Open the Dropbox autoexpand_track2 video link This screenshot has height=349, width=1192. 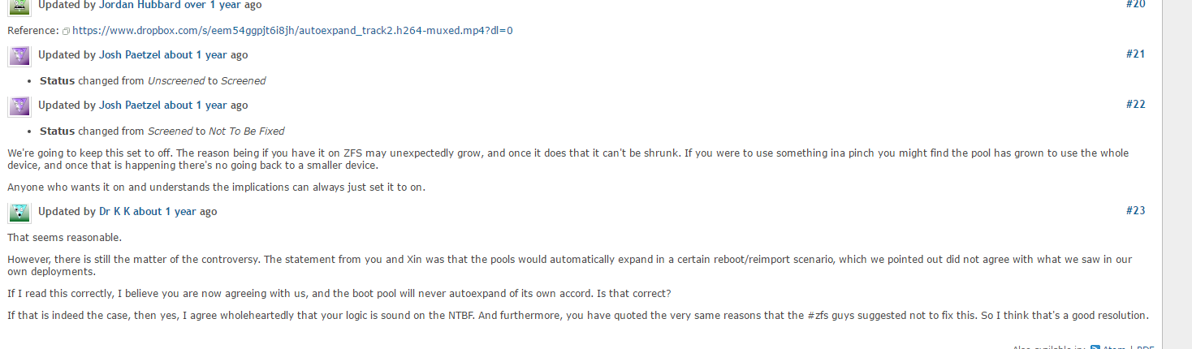tap(292, 31)
